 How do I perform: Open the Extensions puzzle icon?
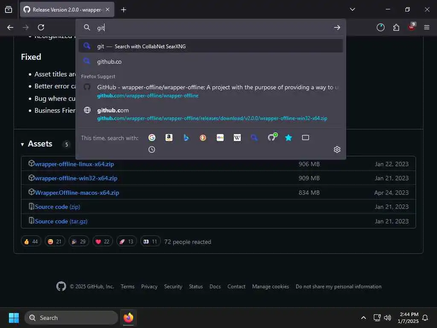pyautogui.click(x=396, y=27)
